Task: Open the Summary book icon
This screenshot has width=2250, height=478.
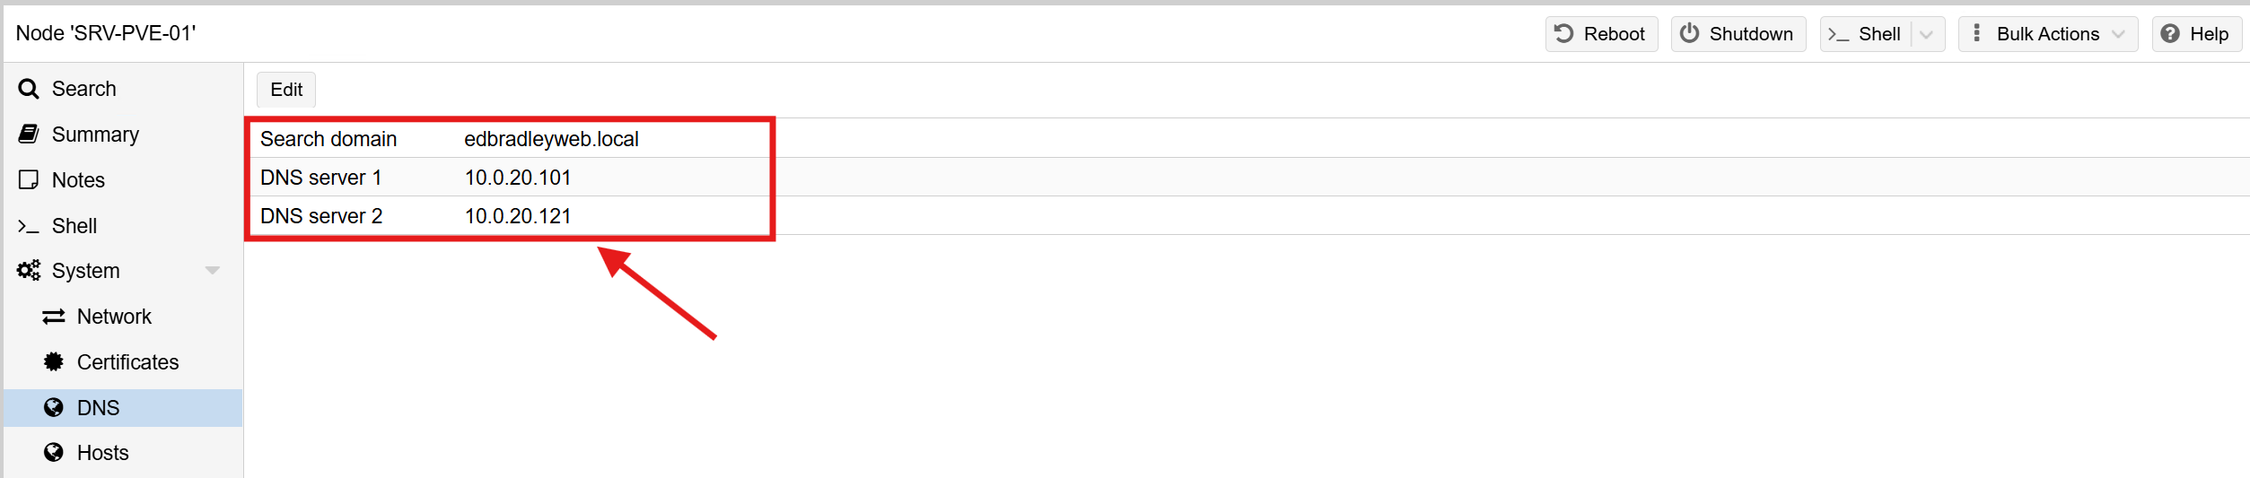Action: click(x=29, y=135)
